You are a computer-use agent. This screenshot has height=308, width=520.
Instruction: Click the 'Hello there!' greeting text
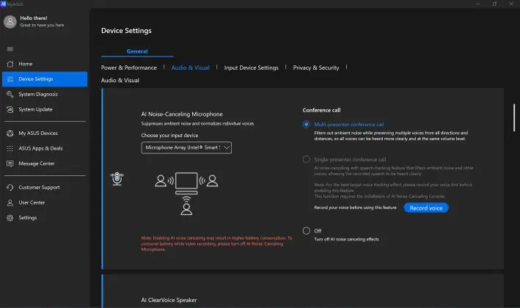34,18
